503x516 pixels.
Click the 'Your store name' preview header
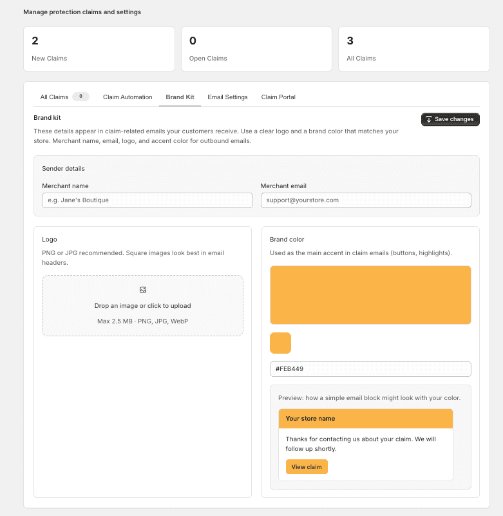(x=366, y=419)
